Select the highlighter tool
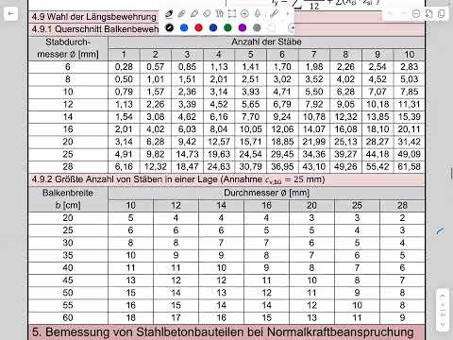The image size is (453, 340). 194,13
